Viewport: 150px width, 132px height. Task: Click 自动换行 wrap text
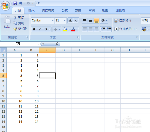(123, 20)
